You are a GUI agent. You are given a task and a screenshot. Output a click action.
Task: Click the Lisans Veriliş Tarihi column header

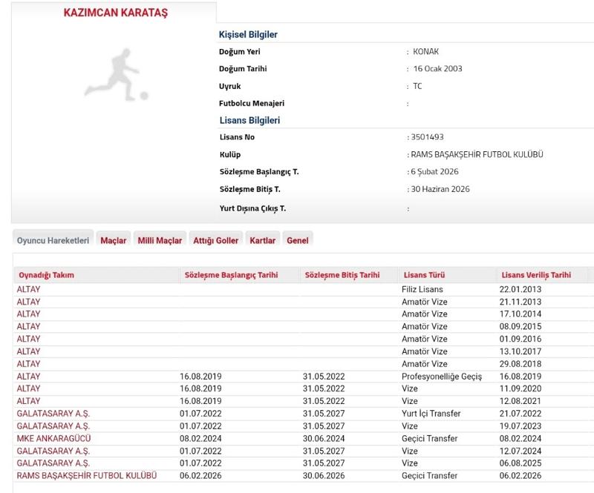[x=536, y=275]
